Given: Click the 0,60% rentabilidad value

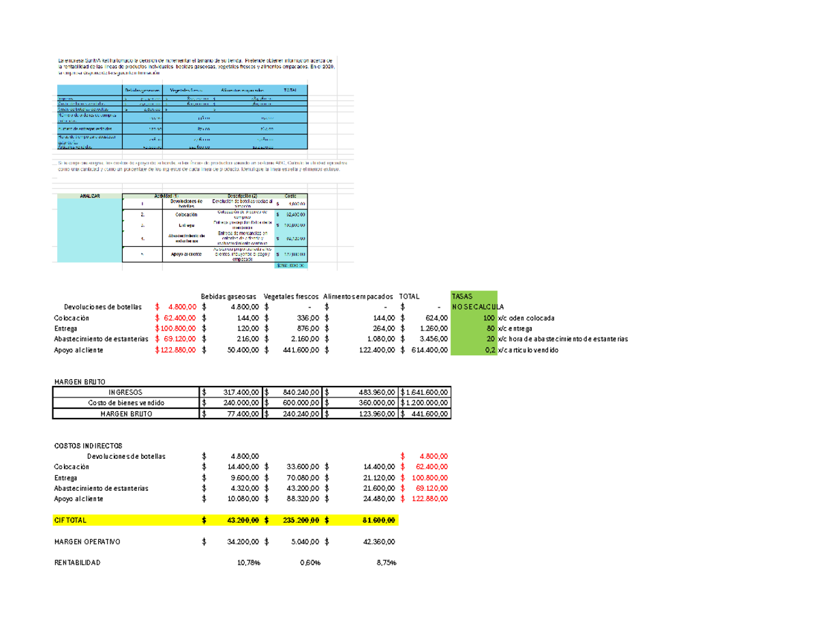Looking at the screenshot, I should [310, 563].
